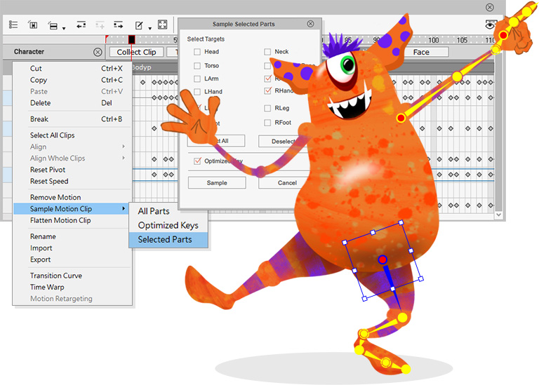Click the eye icon at timeline right

pyautogui.click(x=491, y=25)
